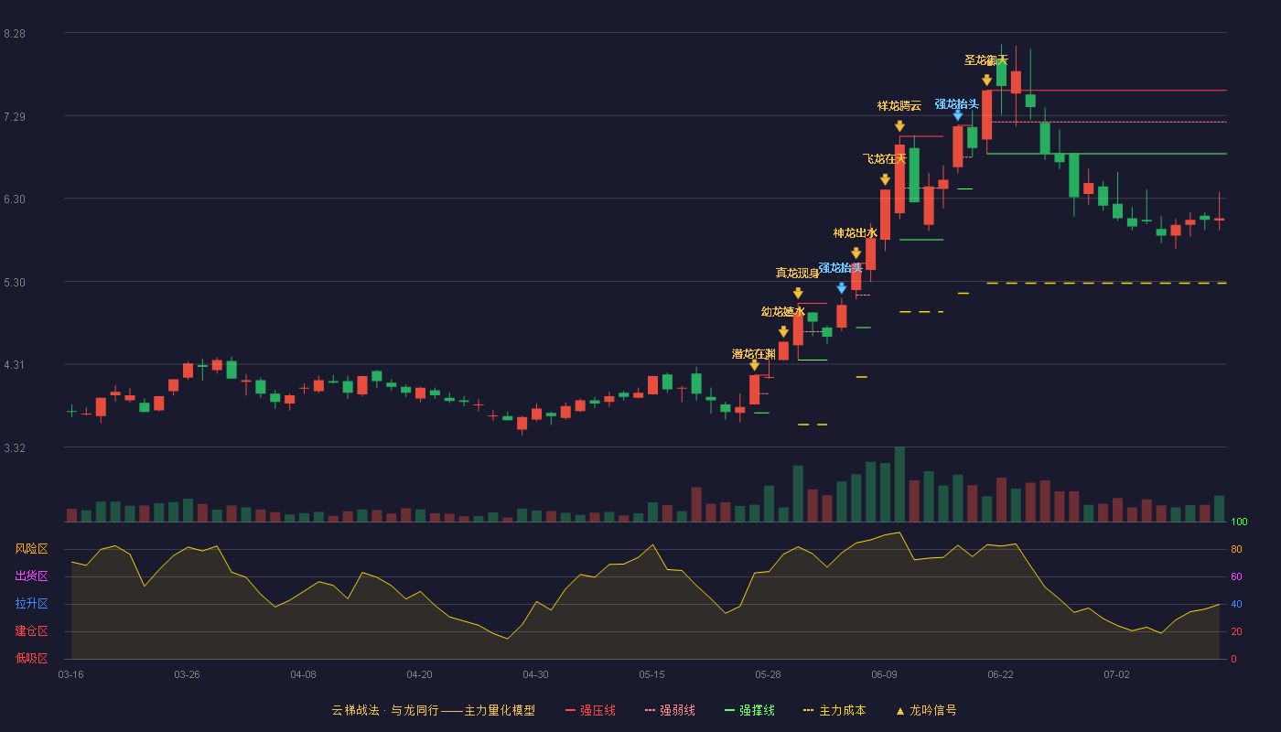The image size is (1281, 732).
Task: Click the 06-09 date label
Action: [884, 674]
